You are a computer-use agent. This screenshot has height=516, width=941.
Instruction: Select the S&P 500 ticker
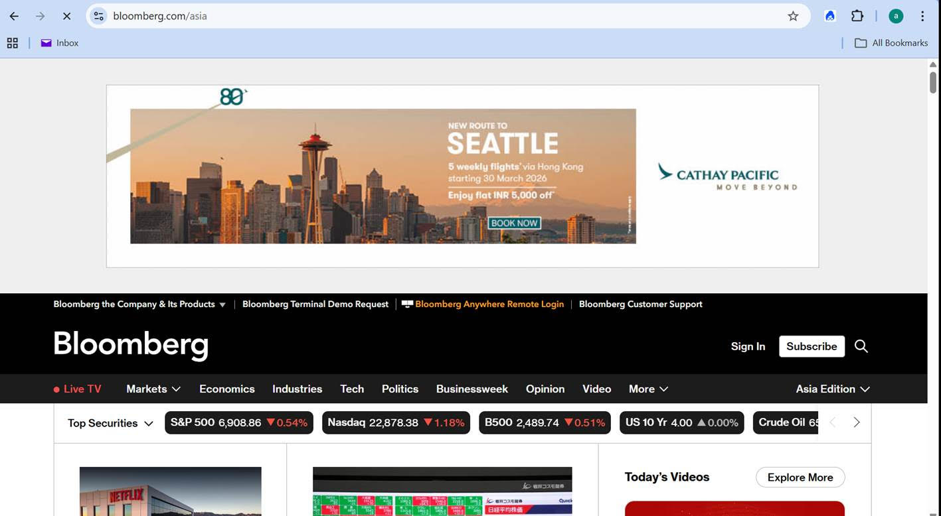coord(239,423)
